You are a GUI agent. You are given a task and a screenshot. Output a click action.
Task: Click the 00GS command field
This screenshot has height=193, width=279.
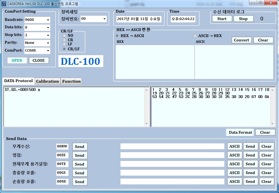coord(62,173)
